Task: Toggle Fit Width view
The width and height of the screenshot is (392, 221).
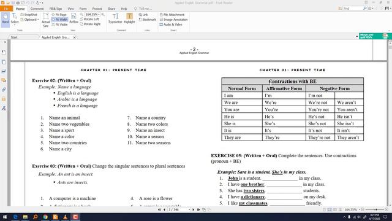Action: pyautogui.click(x=59, y=20)
